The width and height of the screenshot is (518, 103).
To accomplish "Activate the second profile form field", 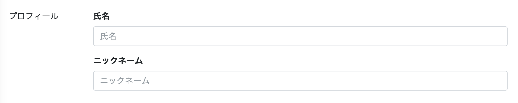I will [300, 81].
